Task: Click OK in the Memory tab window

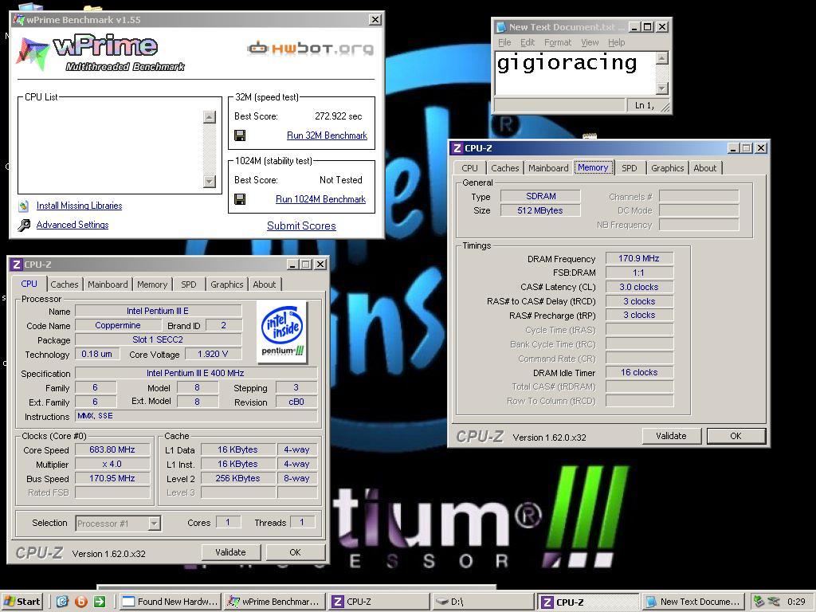Action: (736, 436)
